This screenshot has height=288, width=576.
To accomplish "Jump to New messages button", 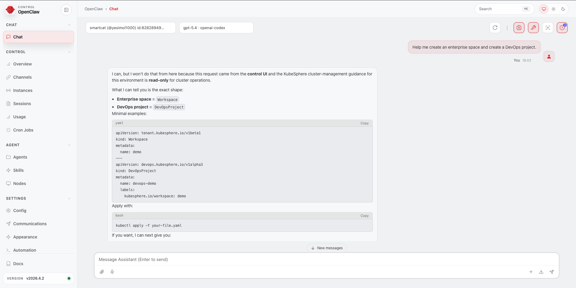I will coord(326,248).
